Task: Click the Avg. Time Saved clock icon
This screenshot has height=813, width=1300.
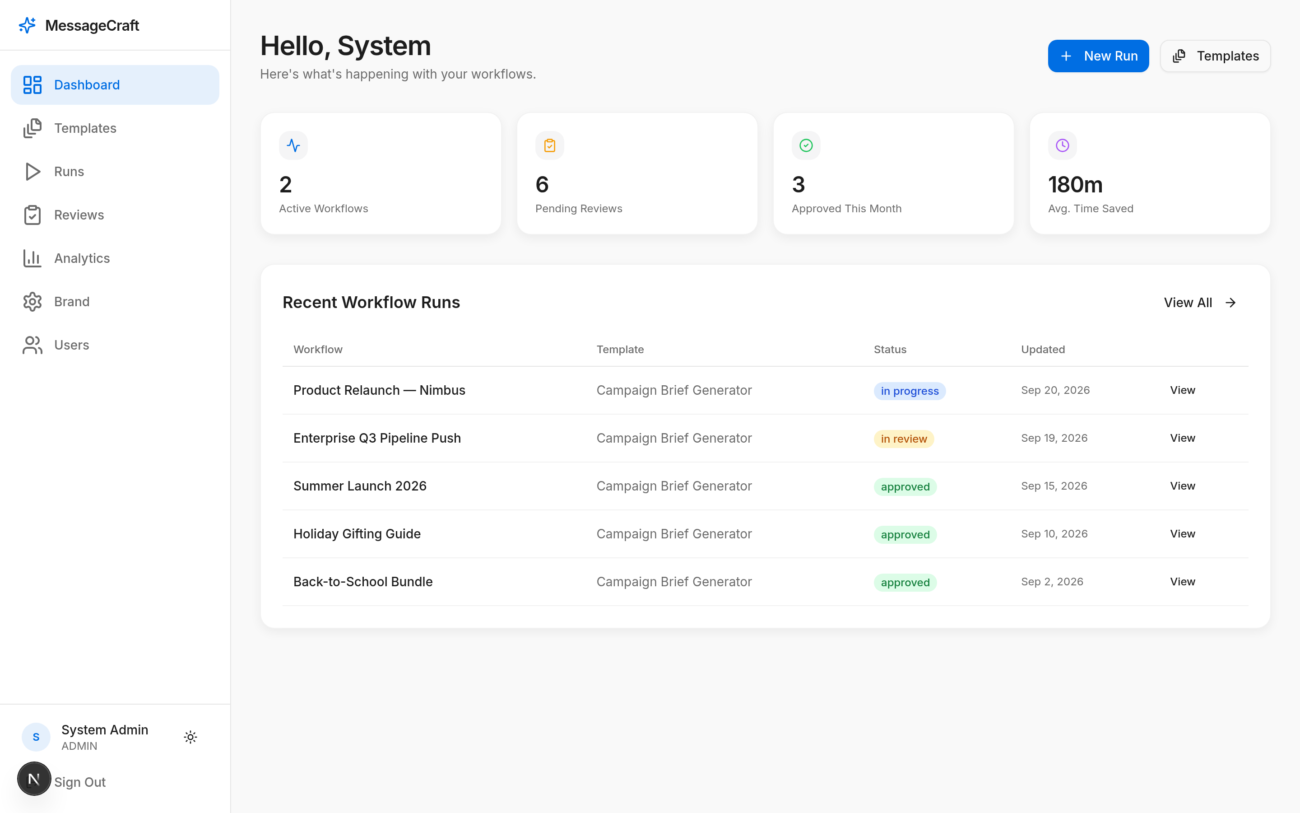Action: pyautogui.click(x=1062, y=145)
